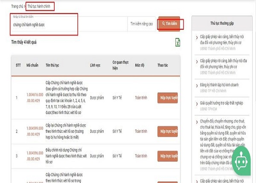Open Thủ tục hành chính breadcrumb

(39, 6)
